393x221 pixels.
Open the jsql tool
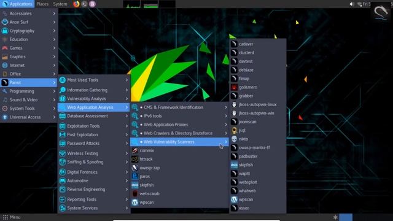pos(258,130)
